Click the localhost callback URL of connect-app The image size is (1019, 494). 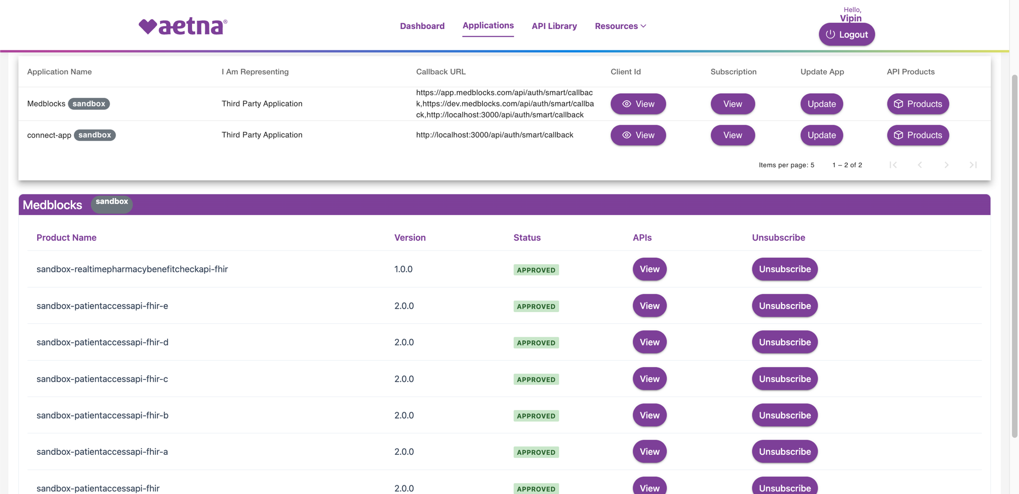494,135
